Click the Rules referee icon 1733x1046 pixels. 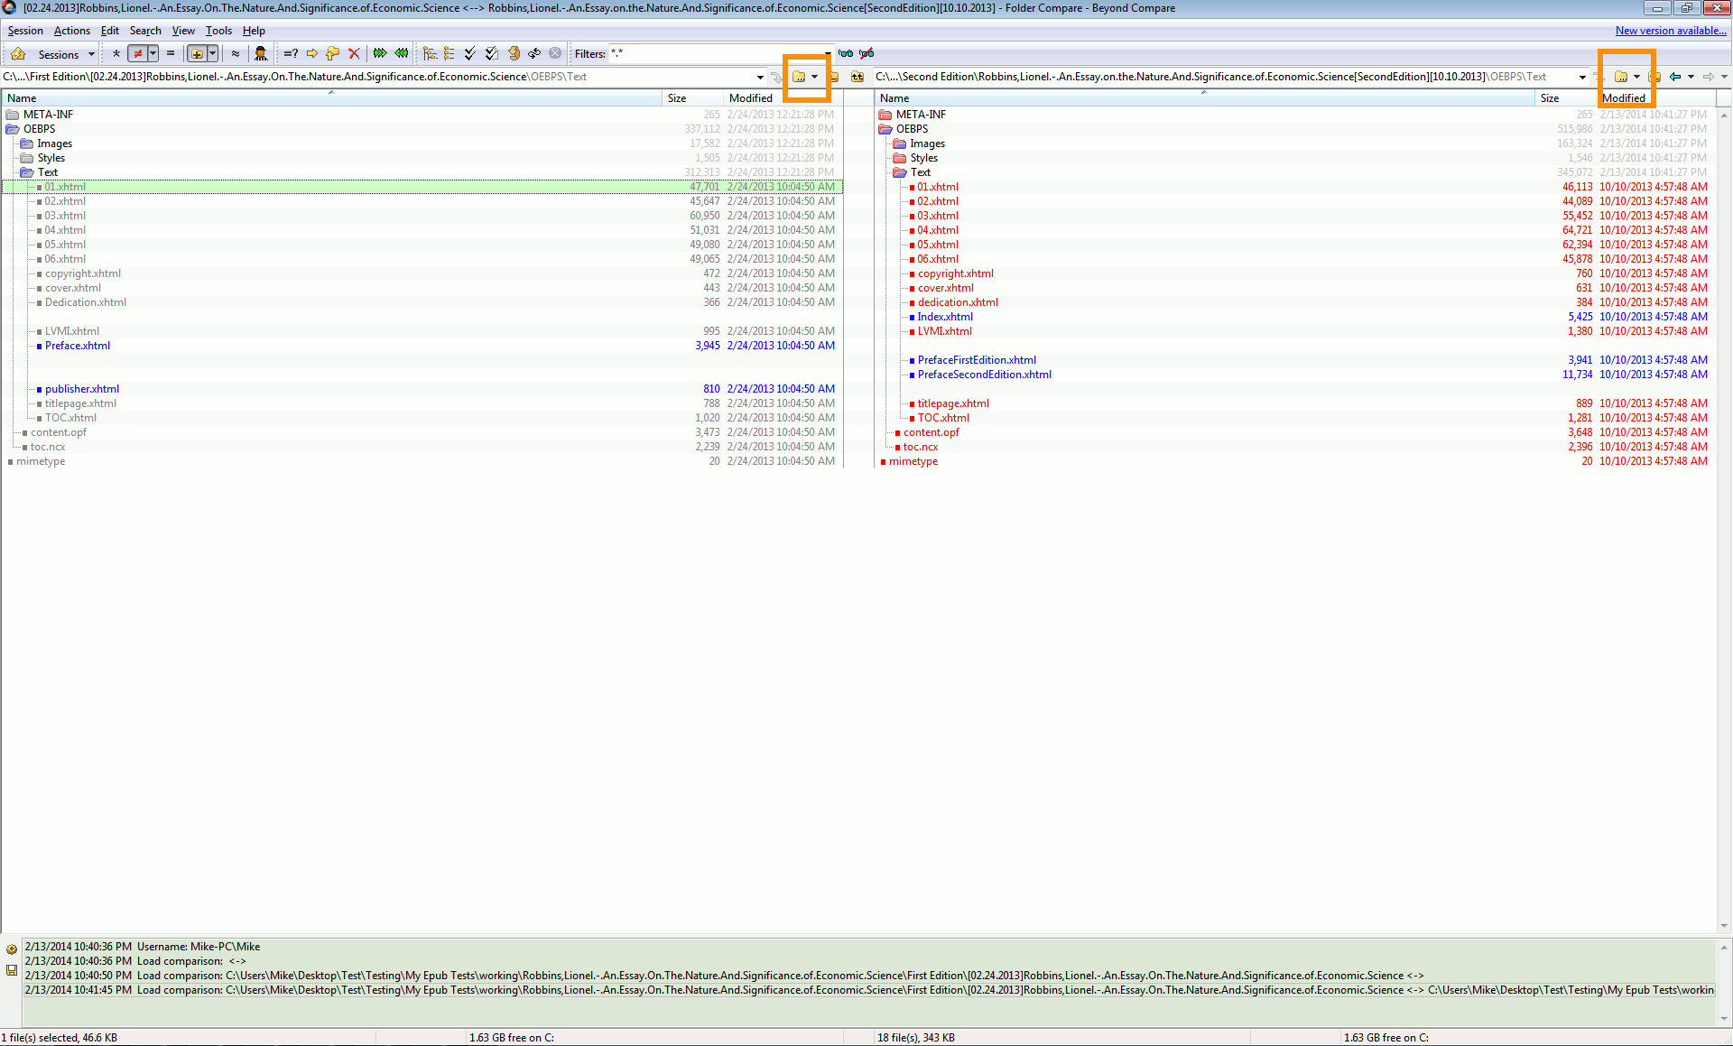[x=261, y=54]
